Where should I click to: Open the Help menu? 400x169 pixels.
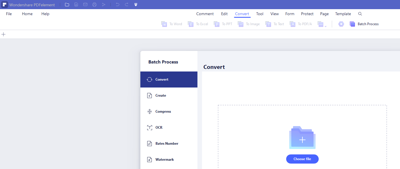[45, 14]
